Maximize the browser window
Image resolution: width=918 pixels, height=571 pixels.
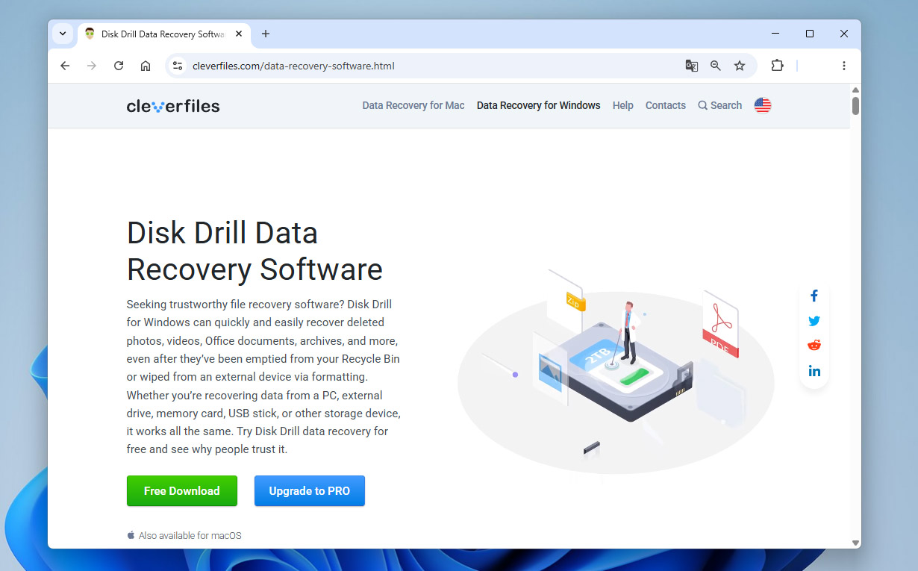click(x=810, y=34)
